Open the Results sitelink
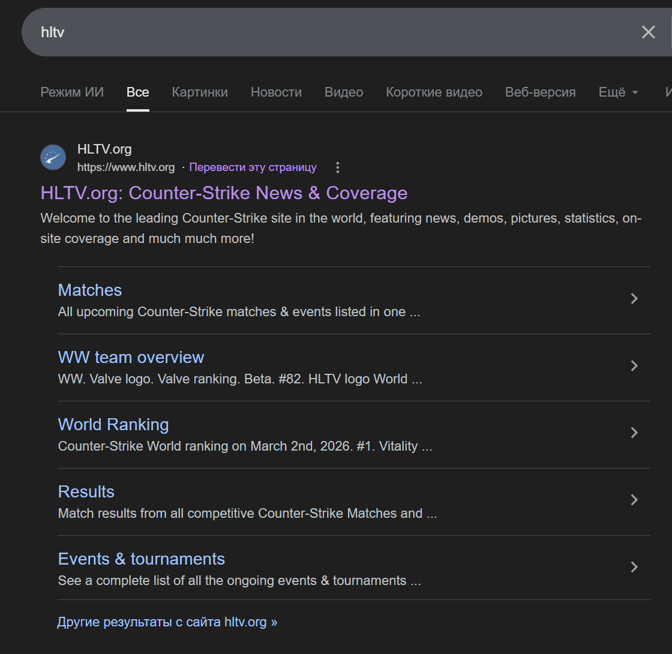The image size is (672, 654). [x=86, y=491]
